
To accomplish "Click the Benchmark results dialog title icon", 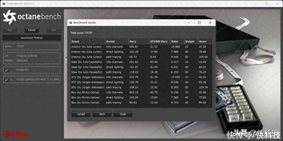I will point(71,23).
